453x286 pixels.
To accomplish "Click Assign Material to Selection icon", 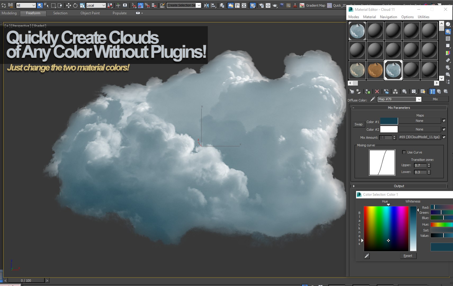I will pyautogui.click(x=368, y=91).
